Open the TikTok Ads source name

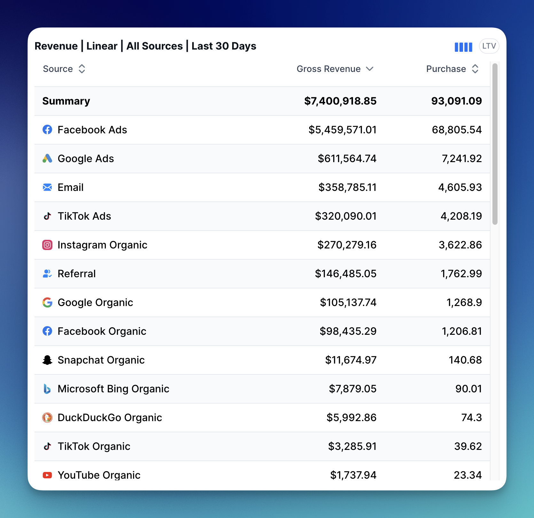click(x=84, y=216)
